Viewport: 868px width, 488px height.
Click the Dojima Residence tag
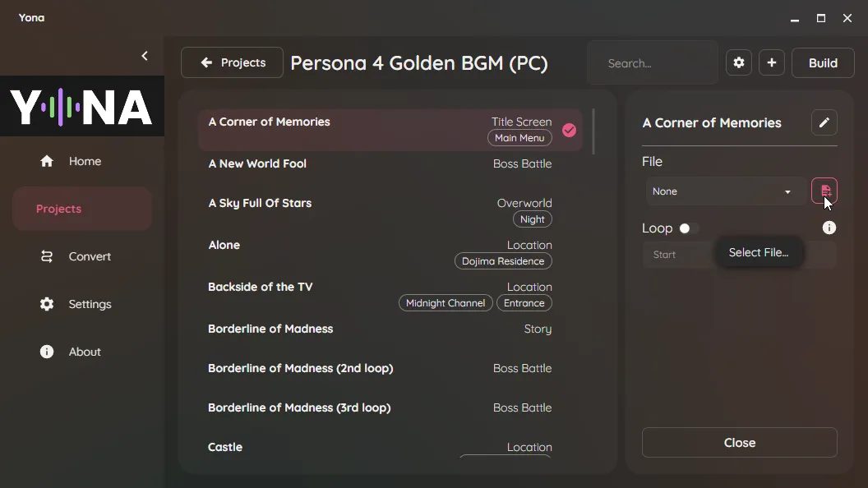pos(503,261)
